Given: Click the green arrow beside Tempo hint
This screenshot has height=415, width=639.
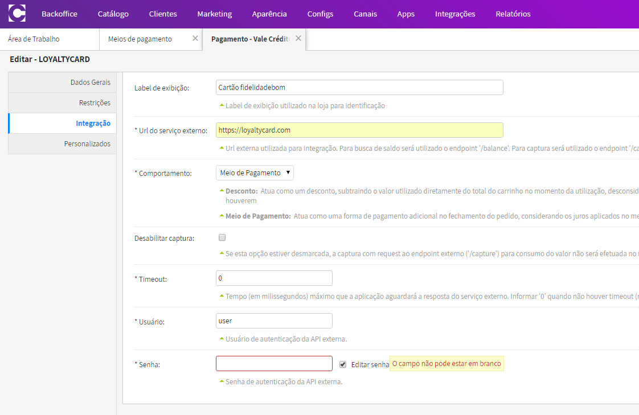Looking at the screenshot, I should click(x=222, y=295).
